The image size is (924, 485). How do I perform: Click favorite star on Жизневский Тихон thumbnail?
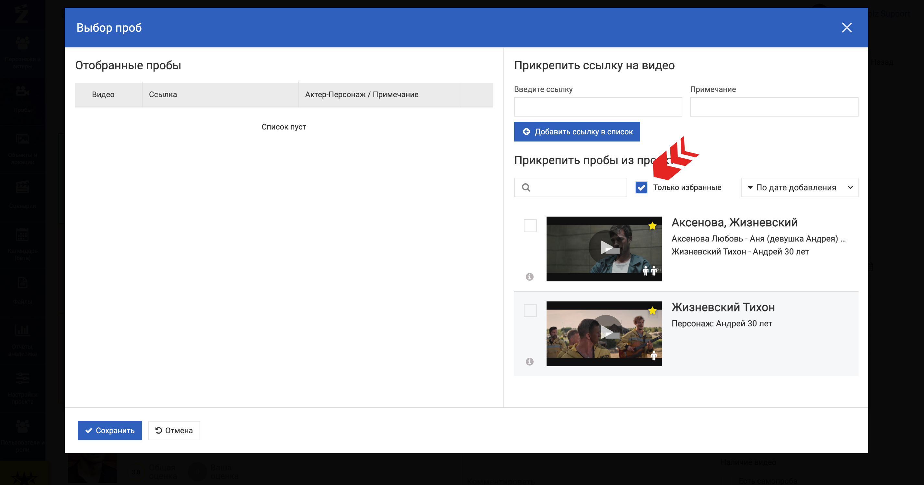tap(652, 311)
